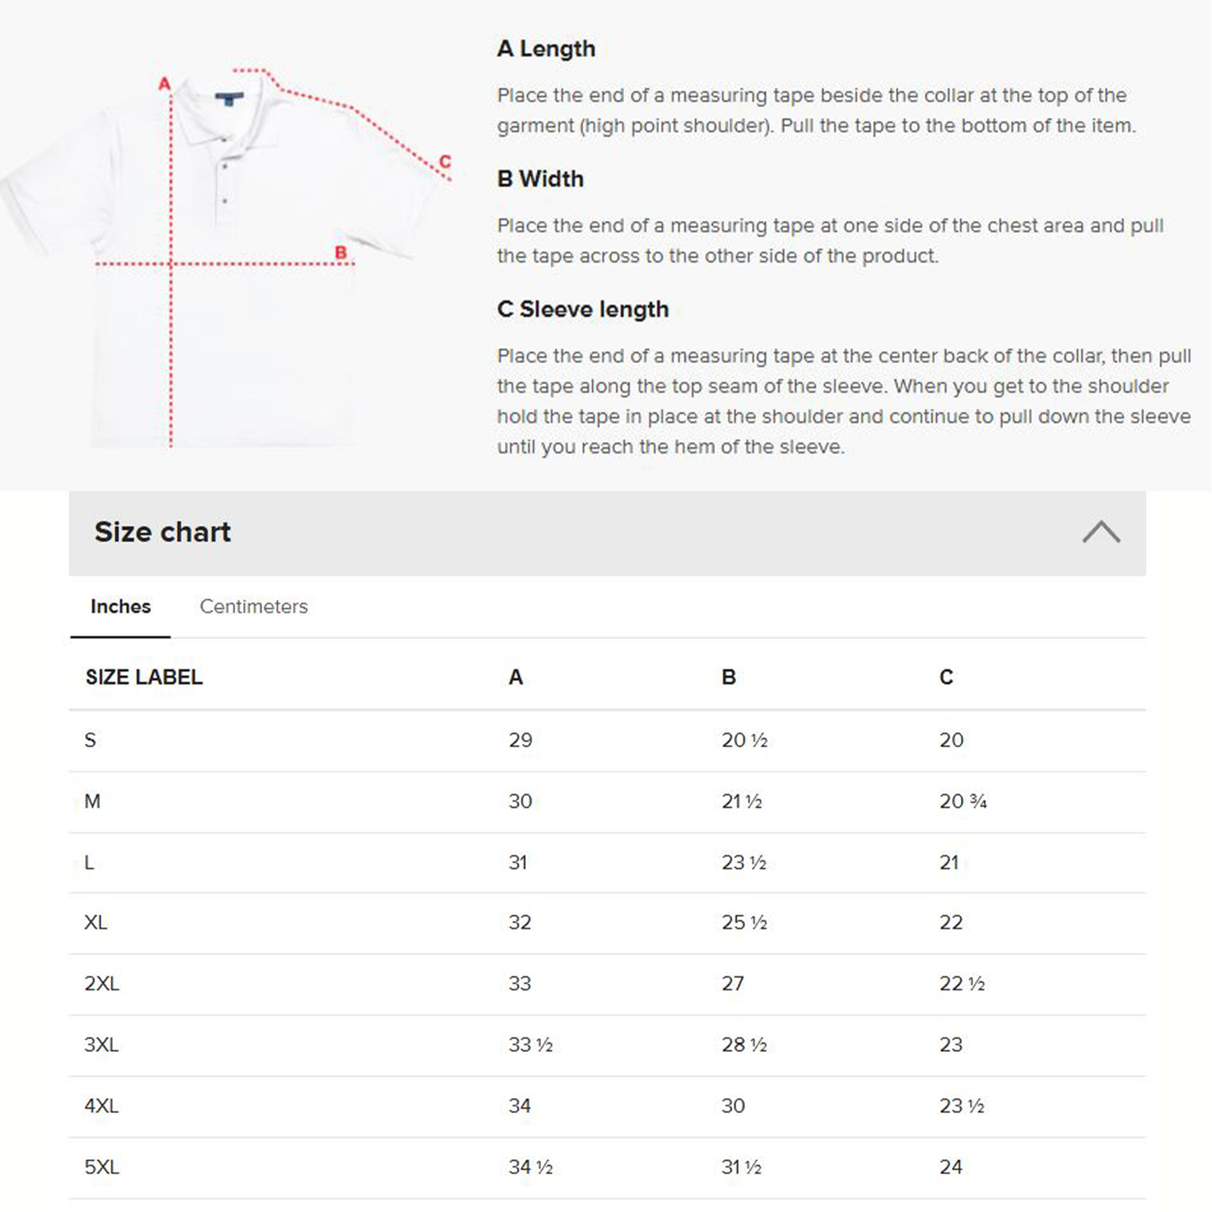Switch to the Centimeters tab
Image resolution: width=1212 pixels, height=1212 pixels.
click(253, 606)
